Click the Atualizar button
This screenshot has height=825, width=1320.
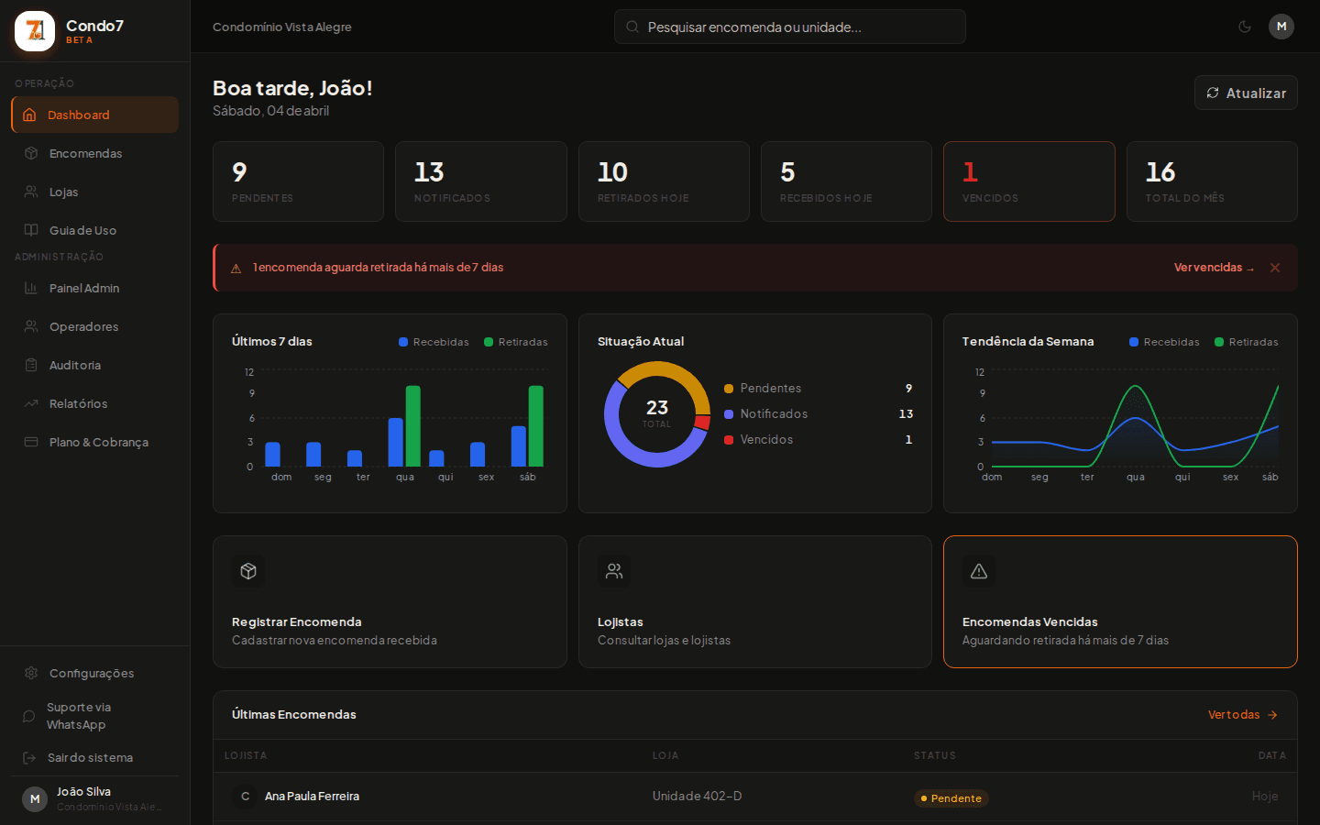pos(1246,93)
